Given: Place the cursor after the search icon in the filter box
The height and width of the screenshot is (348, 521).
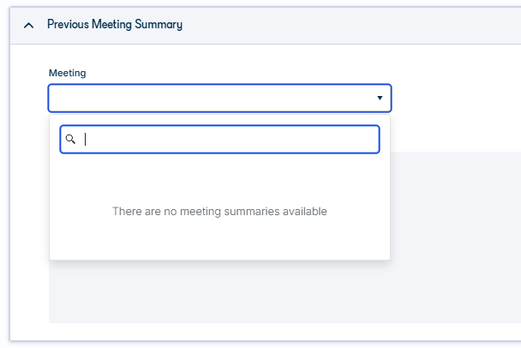Looking at the screenshot, I should [x=86, y=139].
